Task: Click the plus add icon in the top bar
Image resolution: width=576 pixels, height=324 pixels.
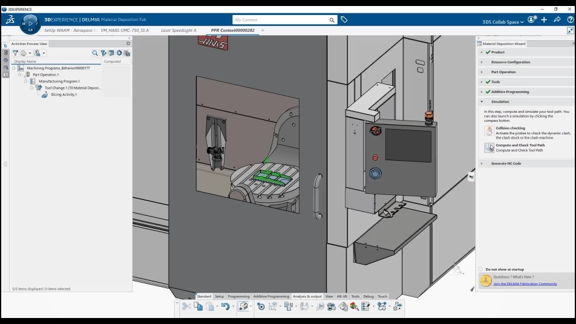Action: tap(544, 20)
